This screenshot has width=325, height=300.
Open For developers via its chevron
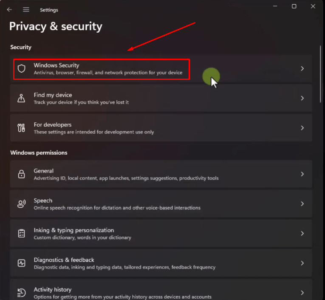pos(302,128)
